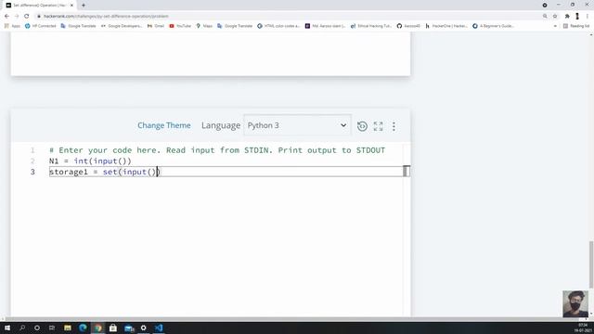This screenshot has height=334, width=594.
Task: Open A Beginner's Guide bookmark
Action: (493, 26)
